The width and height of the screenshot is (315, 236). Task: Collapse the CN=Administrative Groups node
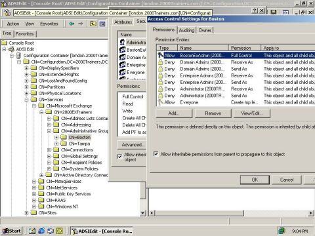49,131
